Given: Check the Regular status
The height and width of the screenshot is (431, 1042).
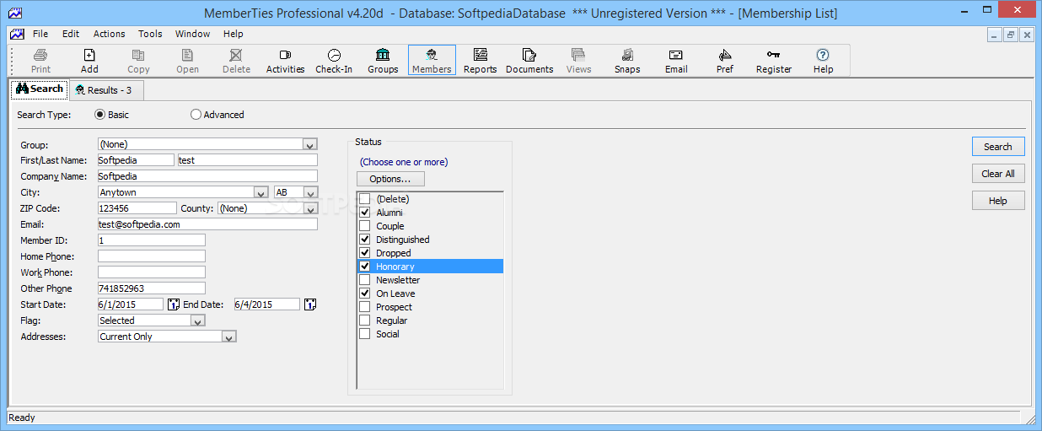Looking at the screenshot, I should coord(365,321).
